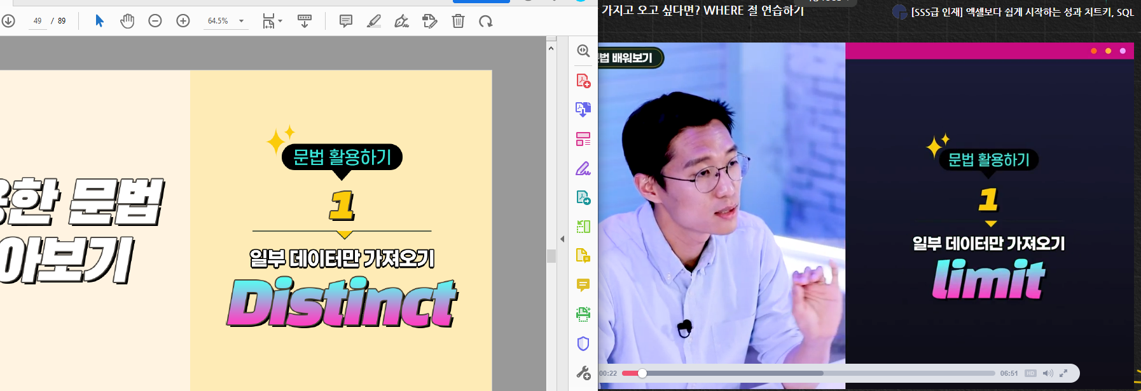The width and height of the screenshot is (1141, 391).
Task: Go to next page with down arrow
Action: (8, 21)
